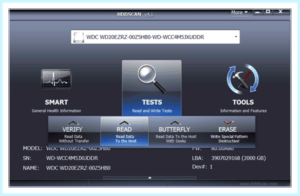Viewport: 300px width, 196px height.
Task: Expand the drive selection dropdown arrow
Action: tap(236, 37)
